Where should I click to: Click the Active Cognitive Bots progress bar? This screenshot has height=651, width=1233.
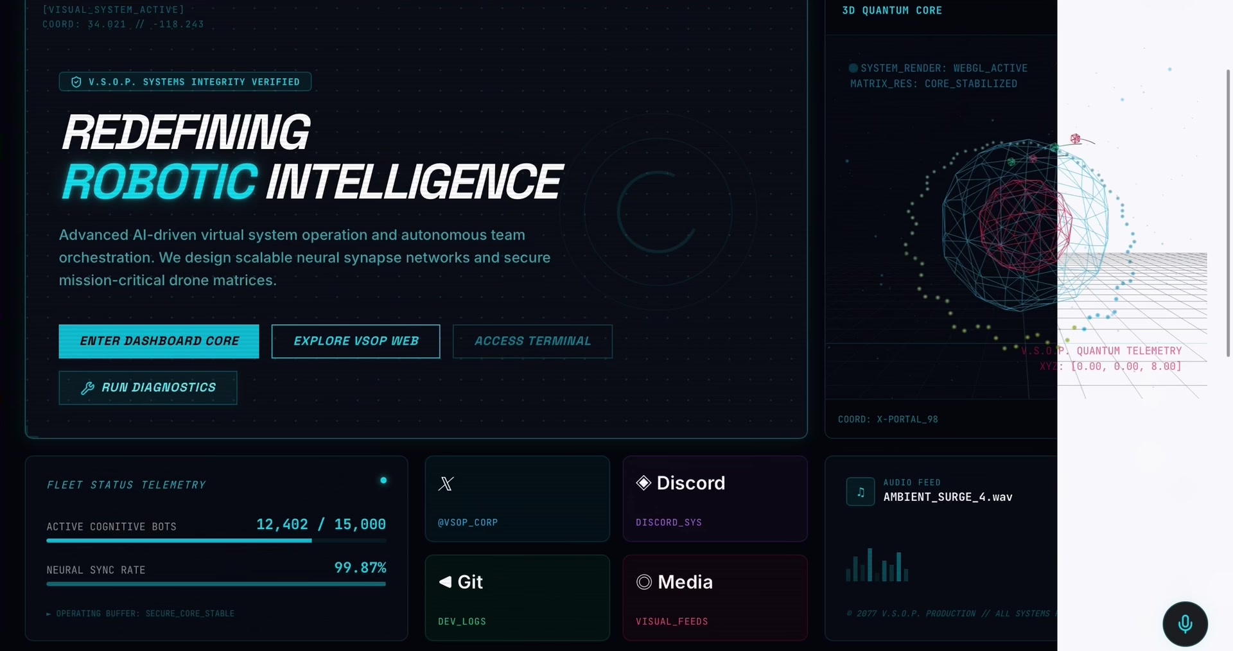click(x=216, y=541)
